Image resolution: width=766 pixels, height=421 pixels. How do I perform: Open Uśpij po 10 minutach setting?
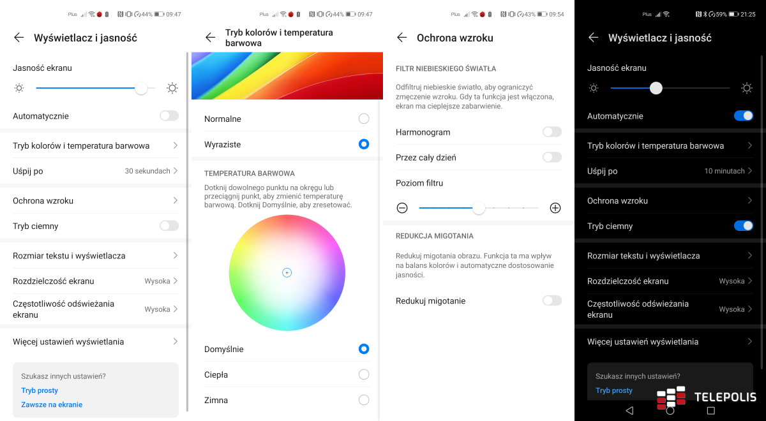tap(670, 171)
